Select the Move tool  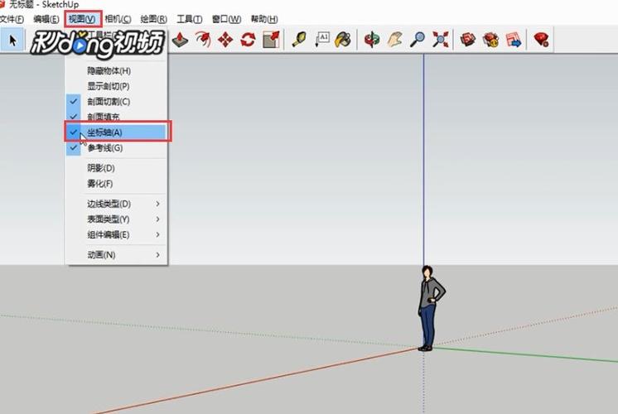click(x=225, y=40)
